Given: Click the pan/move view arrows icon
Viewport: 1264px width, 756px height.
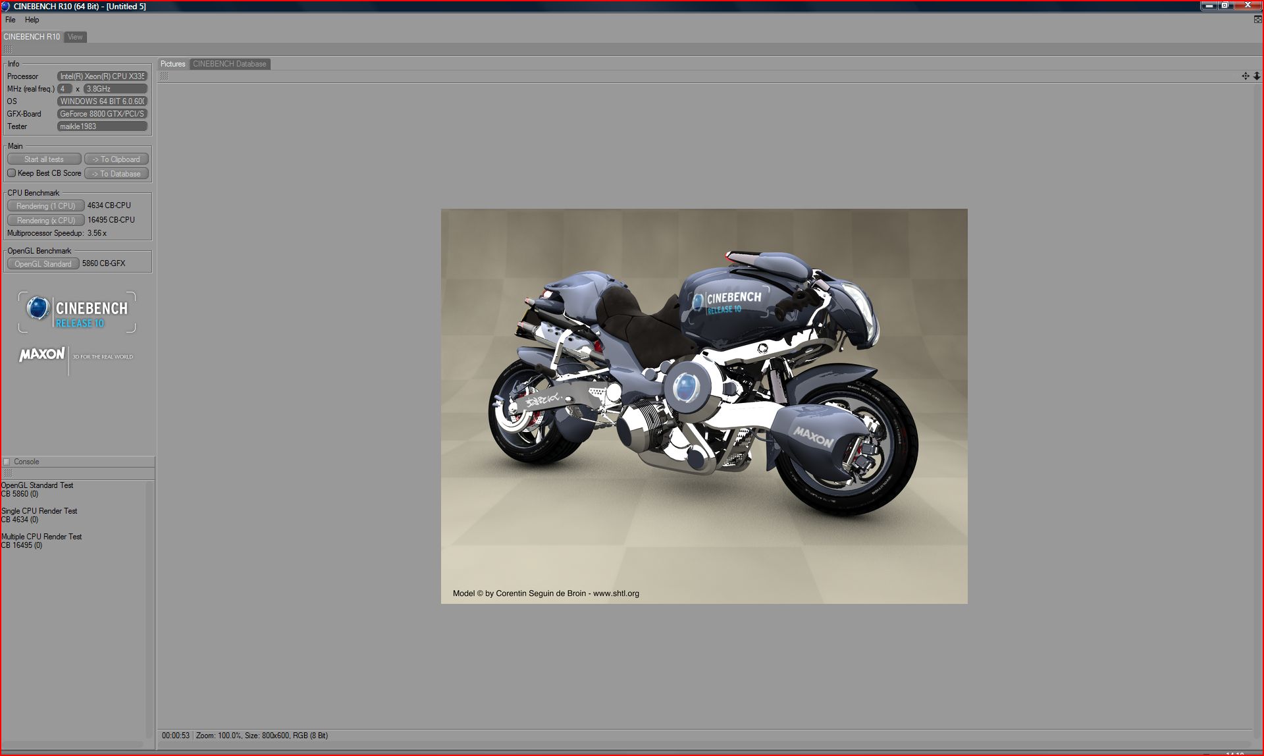Looking at the screenshot, I should (x=1245, y=76).
